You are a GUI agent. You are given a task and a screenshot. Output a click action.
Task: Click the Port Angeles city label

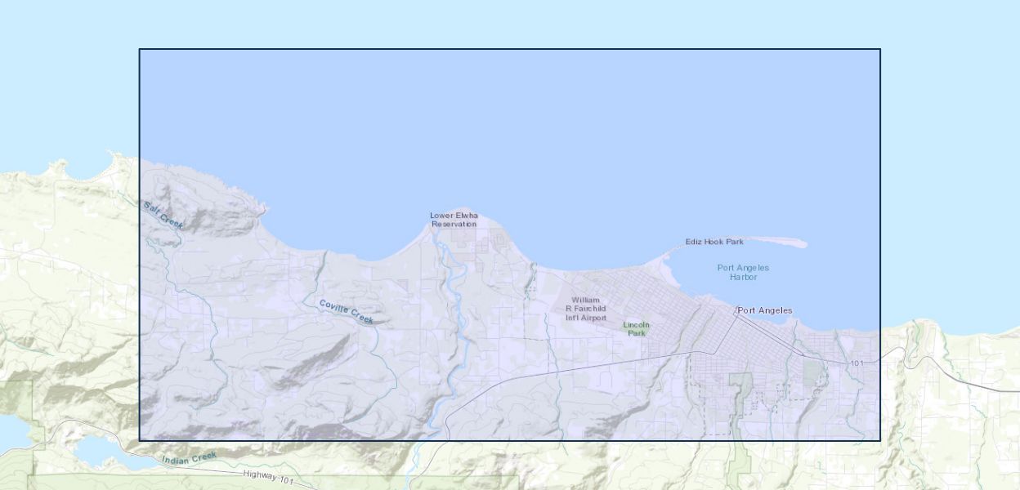pos(765,310)
